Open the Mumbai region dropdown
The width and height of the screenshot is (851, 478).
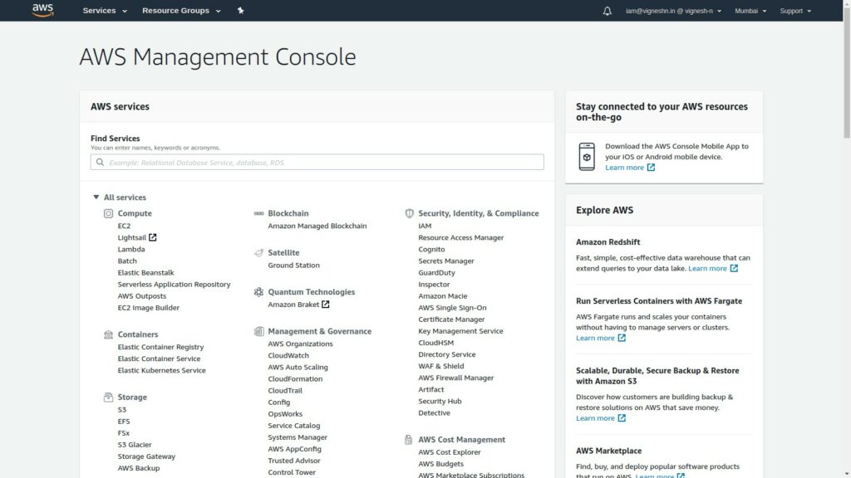point(750,11)
